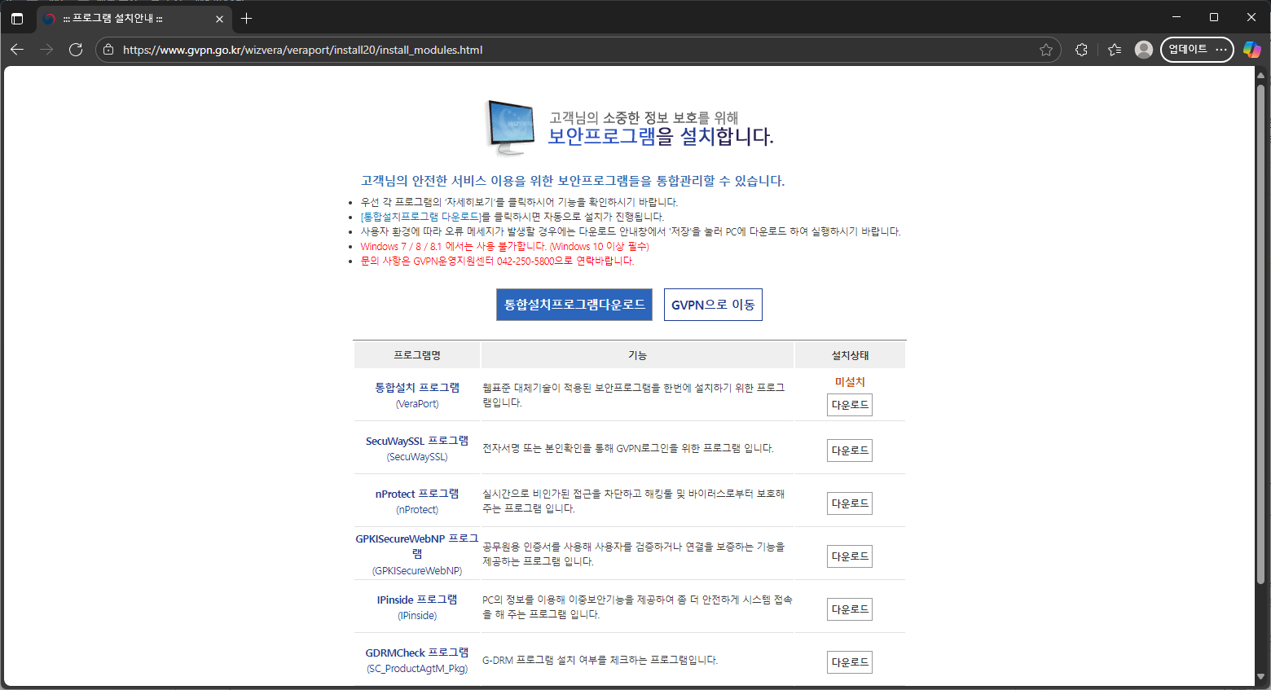
Task: Download the SecuWaySSL program
Action: pyautogui.click(x=849, y=450)
